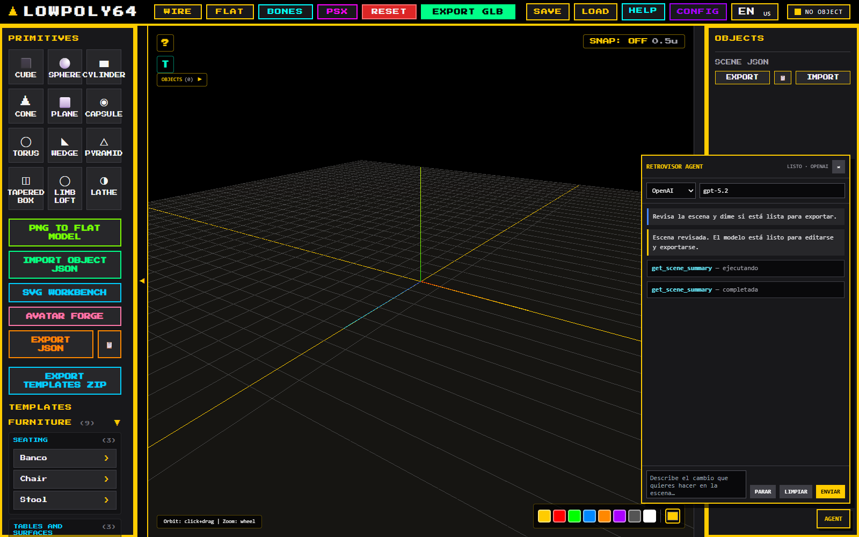Minimize the Retrovisor Agent panel
859x537 pixels.
pyautogui.click(x=839, y=166)
